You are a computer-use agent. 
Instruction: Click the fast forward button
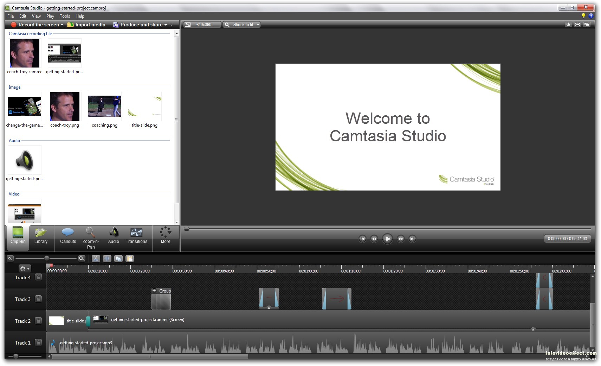[401, 239]
